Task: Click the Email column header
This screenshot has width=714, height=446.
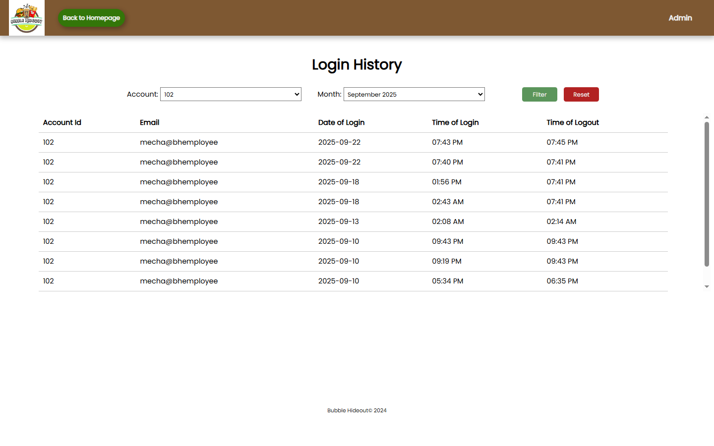Action: tap(149, 122)
